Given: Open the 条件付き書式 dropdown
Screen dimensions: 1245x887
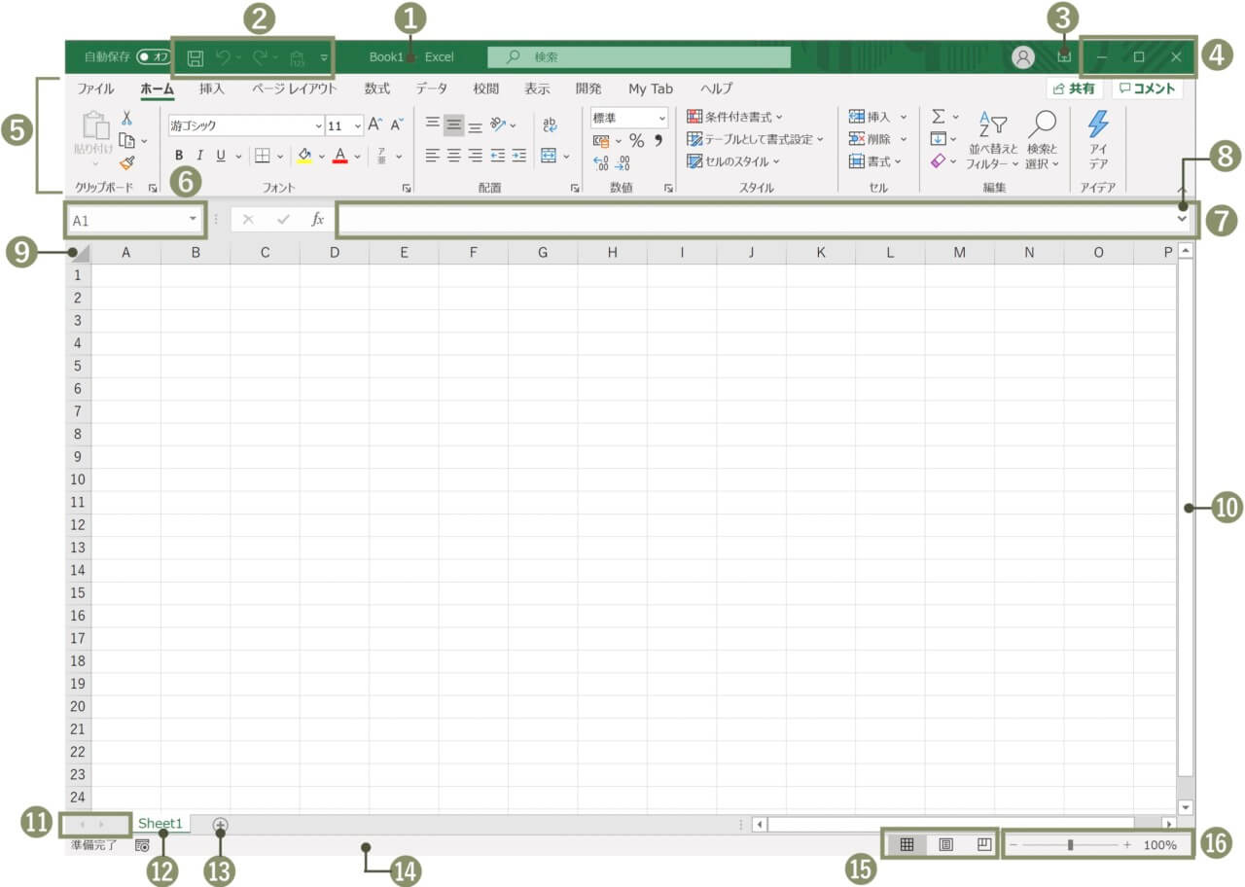Looking at the screenshot, I should 734,117.
